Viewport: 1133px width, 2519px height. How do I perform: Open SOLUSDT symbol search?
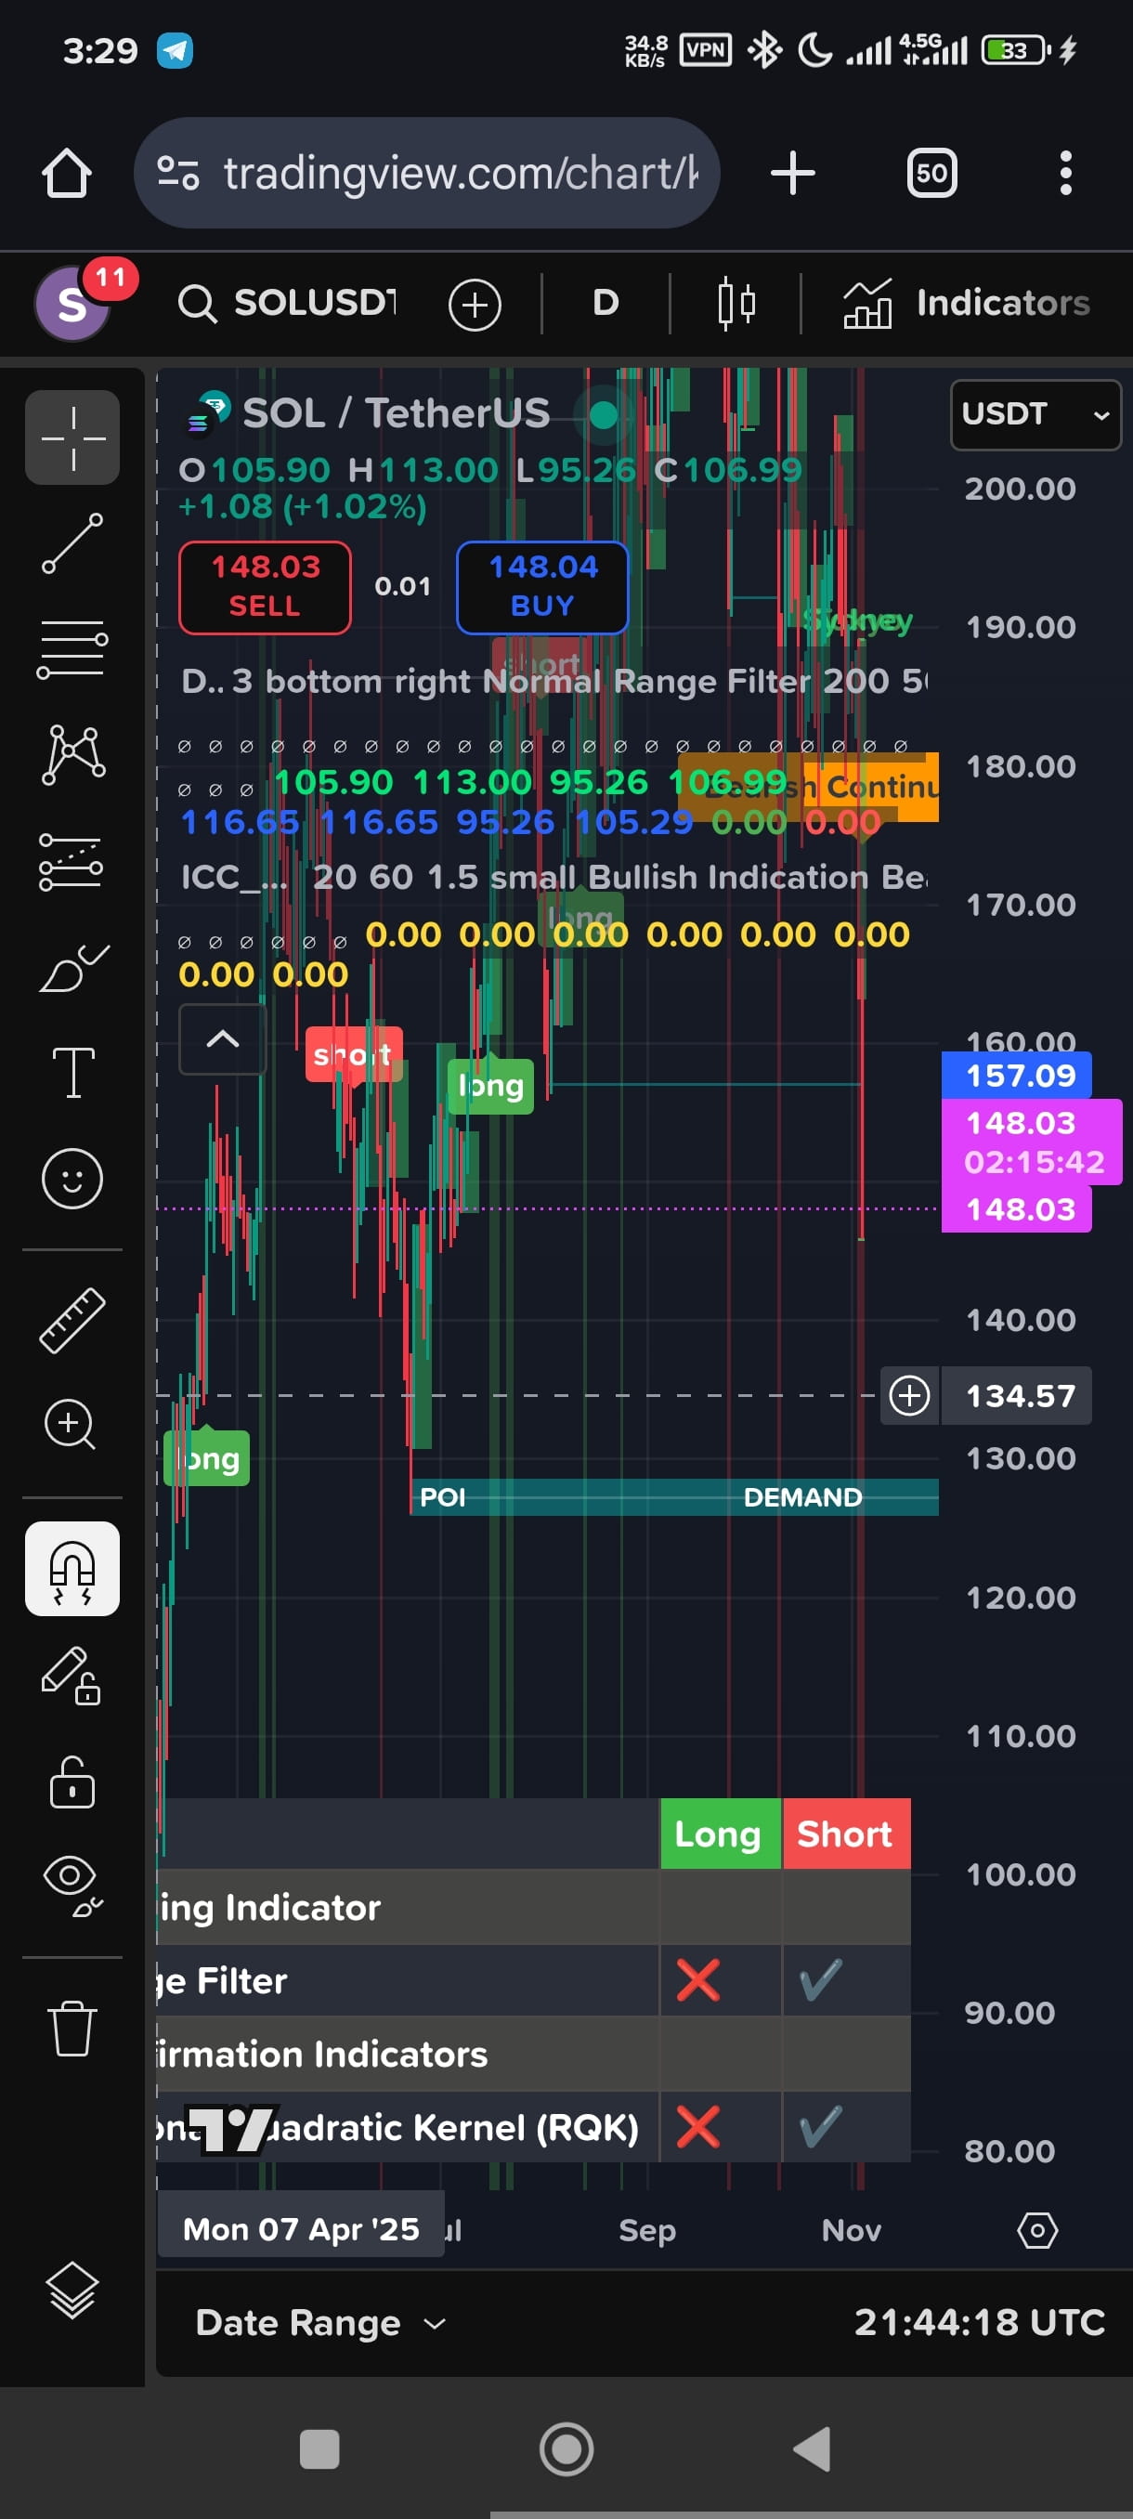click(x=287, y=303)
